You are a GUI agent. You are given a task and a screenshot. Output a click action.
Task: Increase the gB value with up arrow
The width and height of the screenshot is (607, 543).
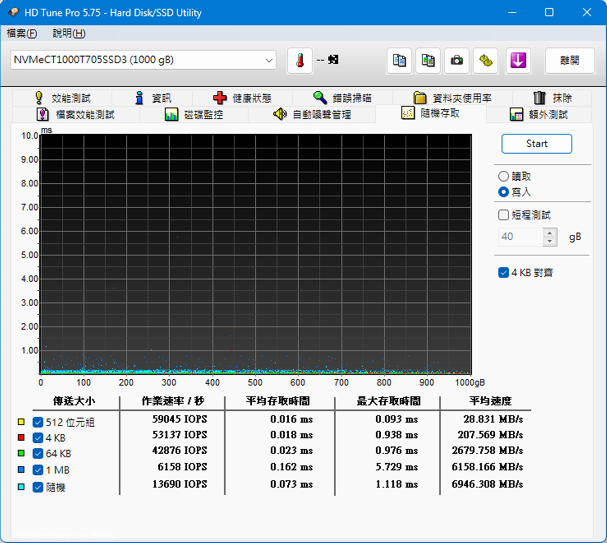tap(550, 233)
